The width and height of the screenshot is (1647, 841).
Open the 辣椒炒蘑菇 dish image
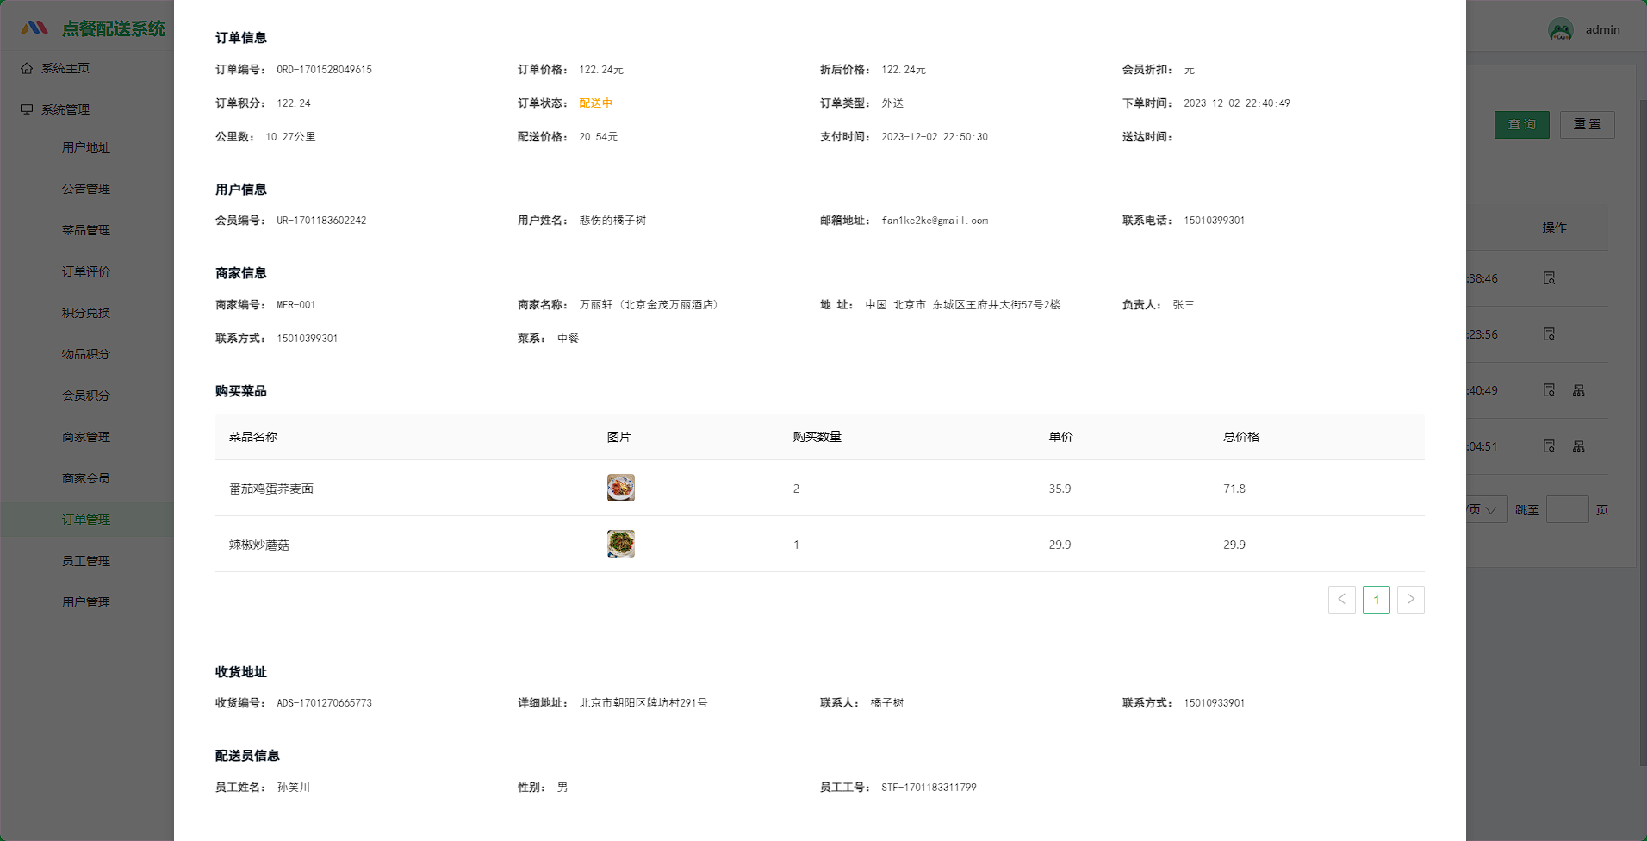620,544
